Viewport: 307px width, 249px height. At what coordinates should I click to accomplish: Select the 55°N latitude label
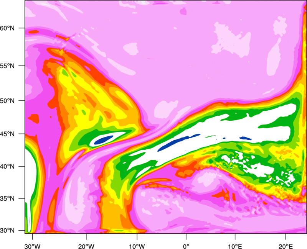[7, 66]
